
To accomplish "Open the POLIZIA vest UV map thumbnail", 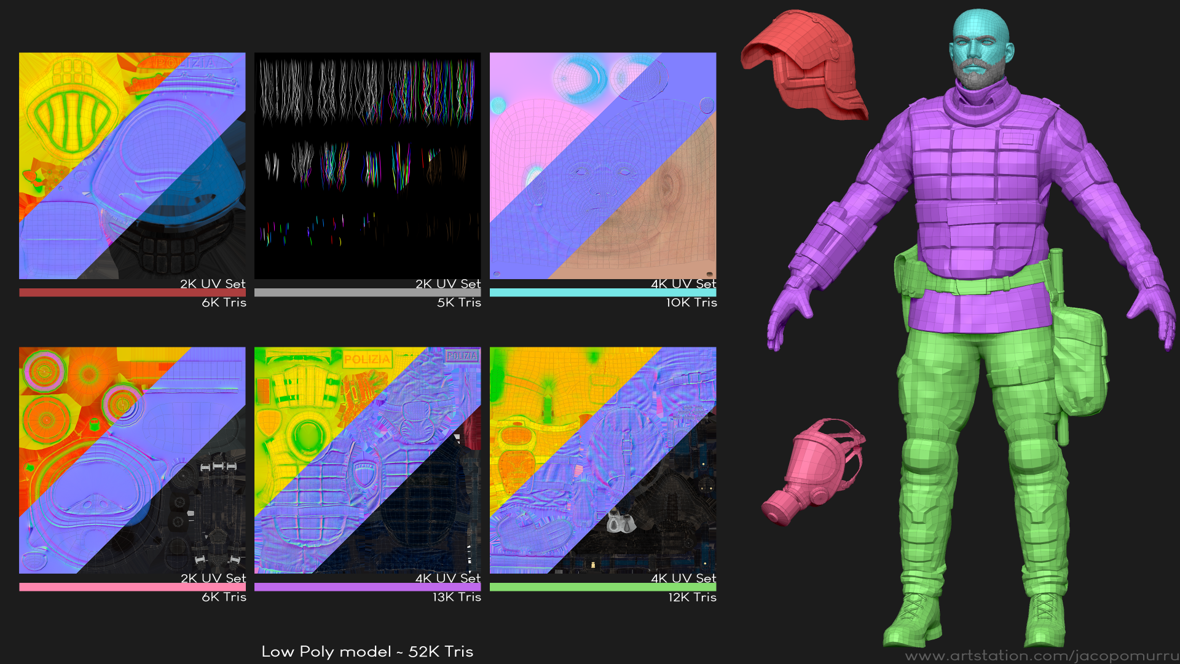I will (368, 460).
